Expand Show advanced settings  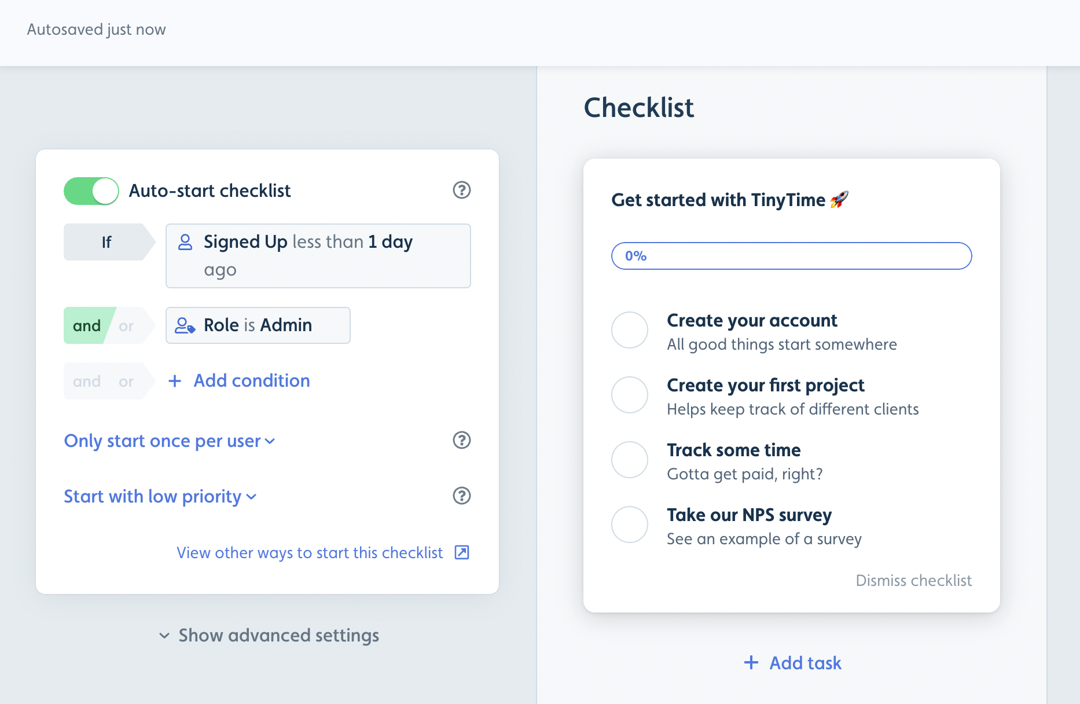[x=269, y=635]
